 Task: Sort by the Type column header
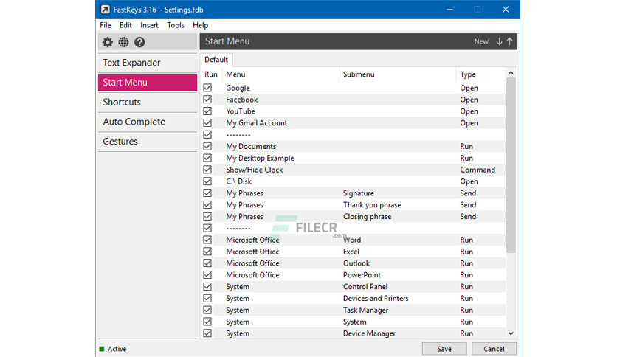tap(468, 74)
